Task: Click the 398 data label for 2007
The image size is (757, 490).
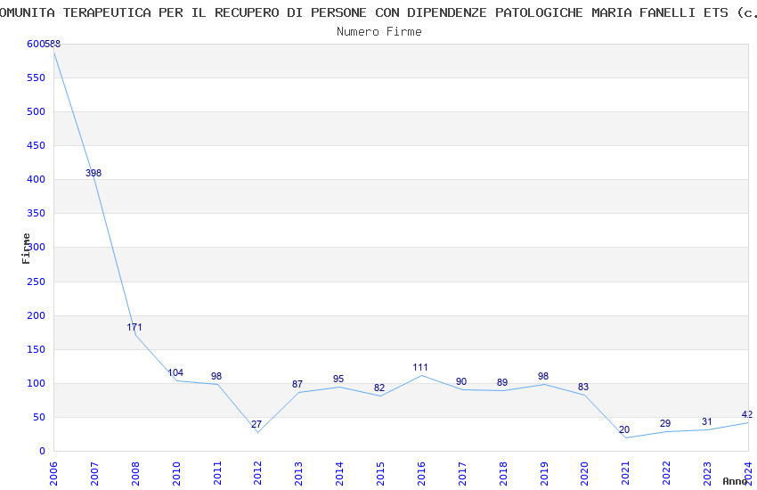Action: click(x=94, y=173)
